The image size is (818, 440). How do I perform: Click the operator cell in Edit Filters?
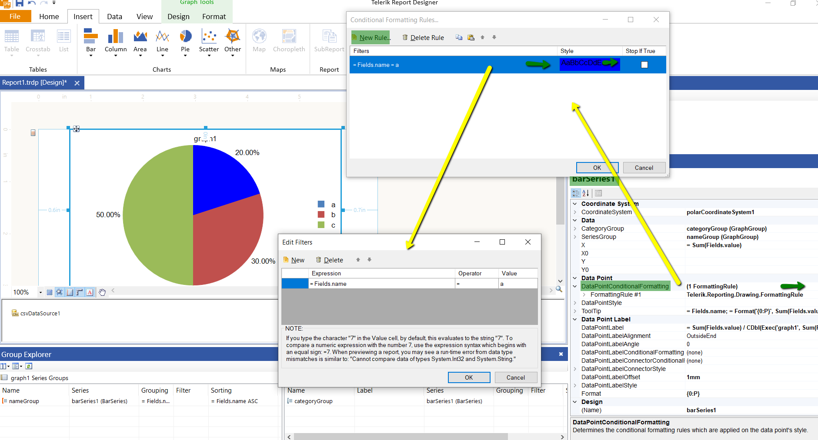click(x=477, y=284)
